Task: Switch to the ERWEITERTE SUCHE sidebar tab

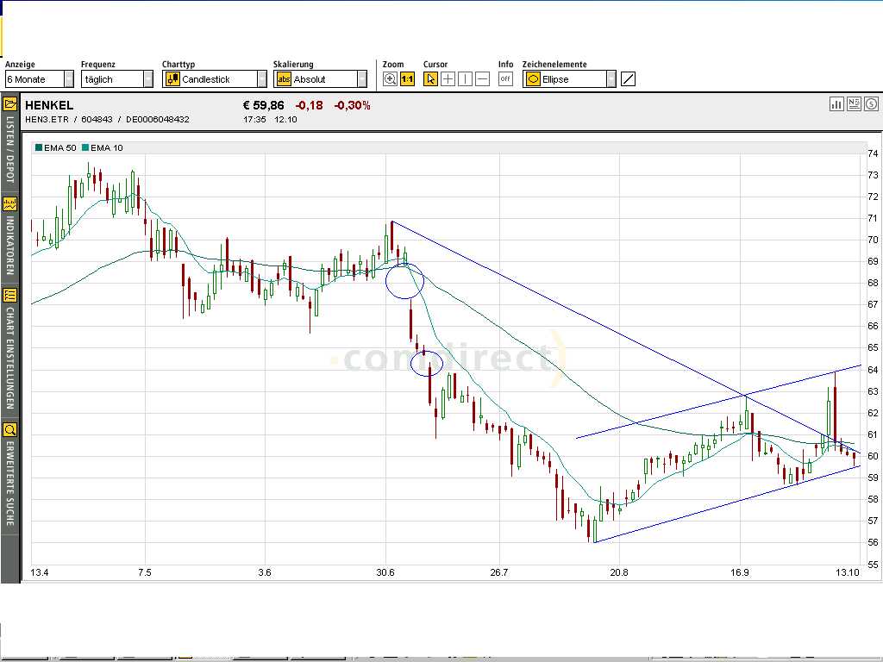Action: 9,484
